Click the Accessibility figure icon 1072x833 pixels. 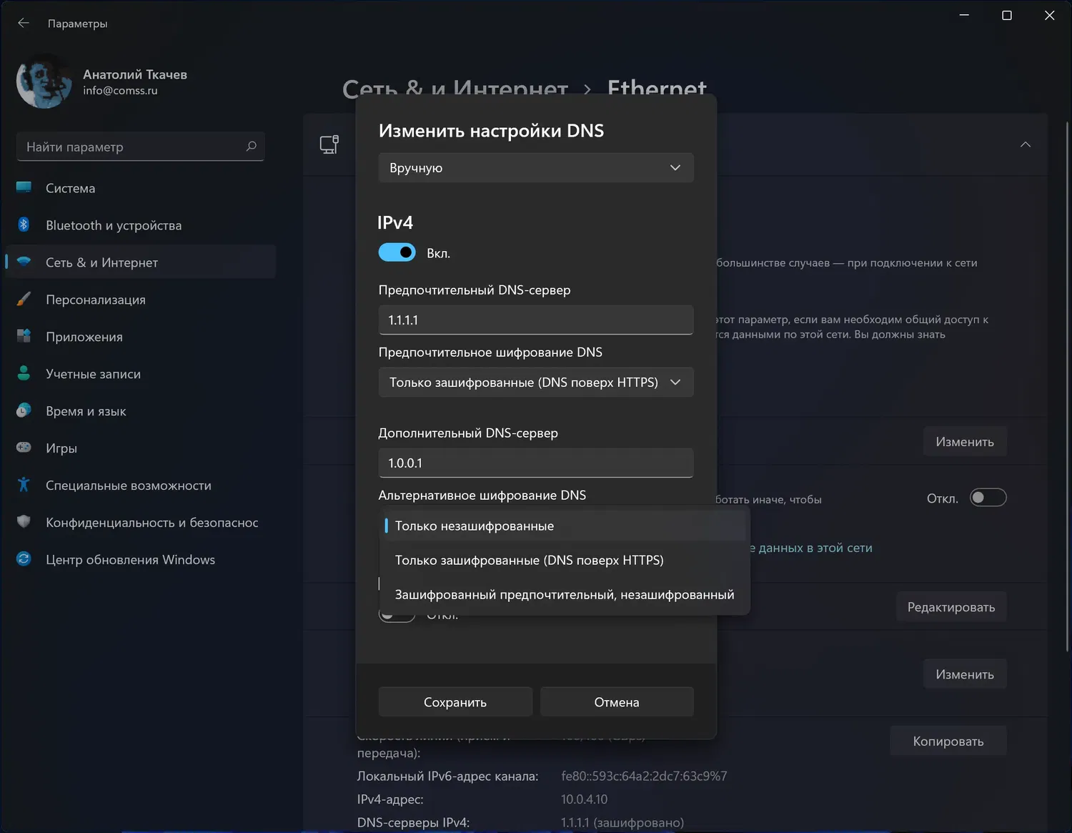tap(24, 485)
